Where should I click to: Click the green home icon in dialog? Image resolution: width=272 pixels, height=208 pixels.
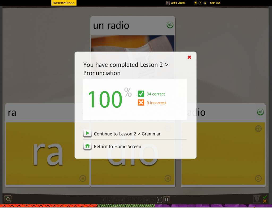point(87,146)
